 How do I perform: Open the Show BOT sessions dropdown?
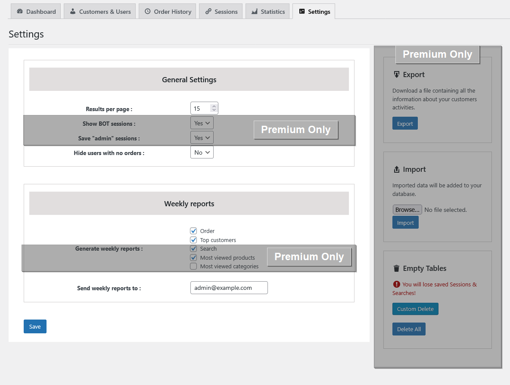(202, 123)
